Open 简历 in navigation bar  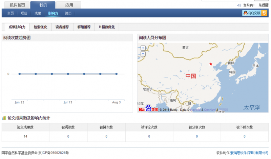tap(68, 13)
